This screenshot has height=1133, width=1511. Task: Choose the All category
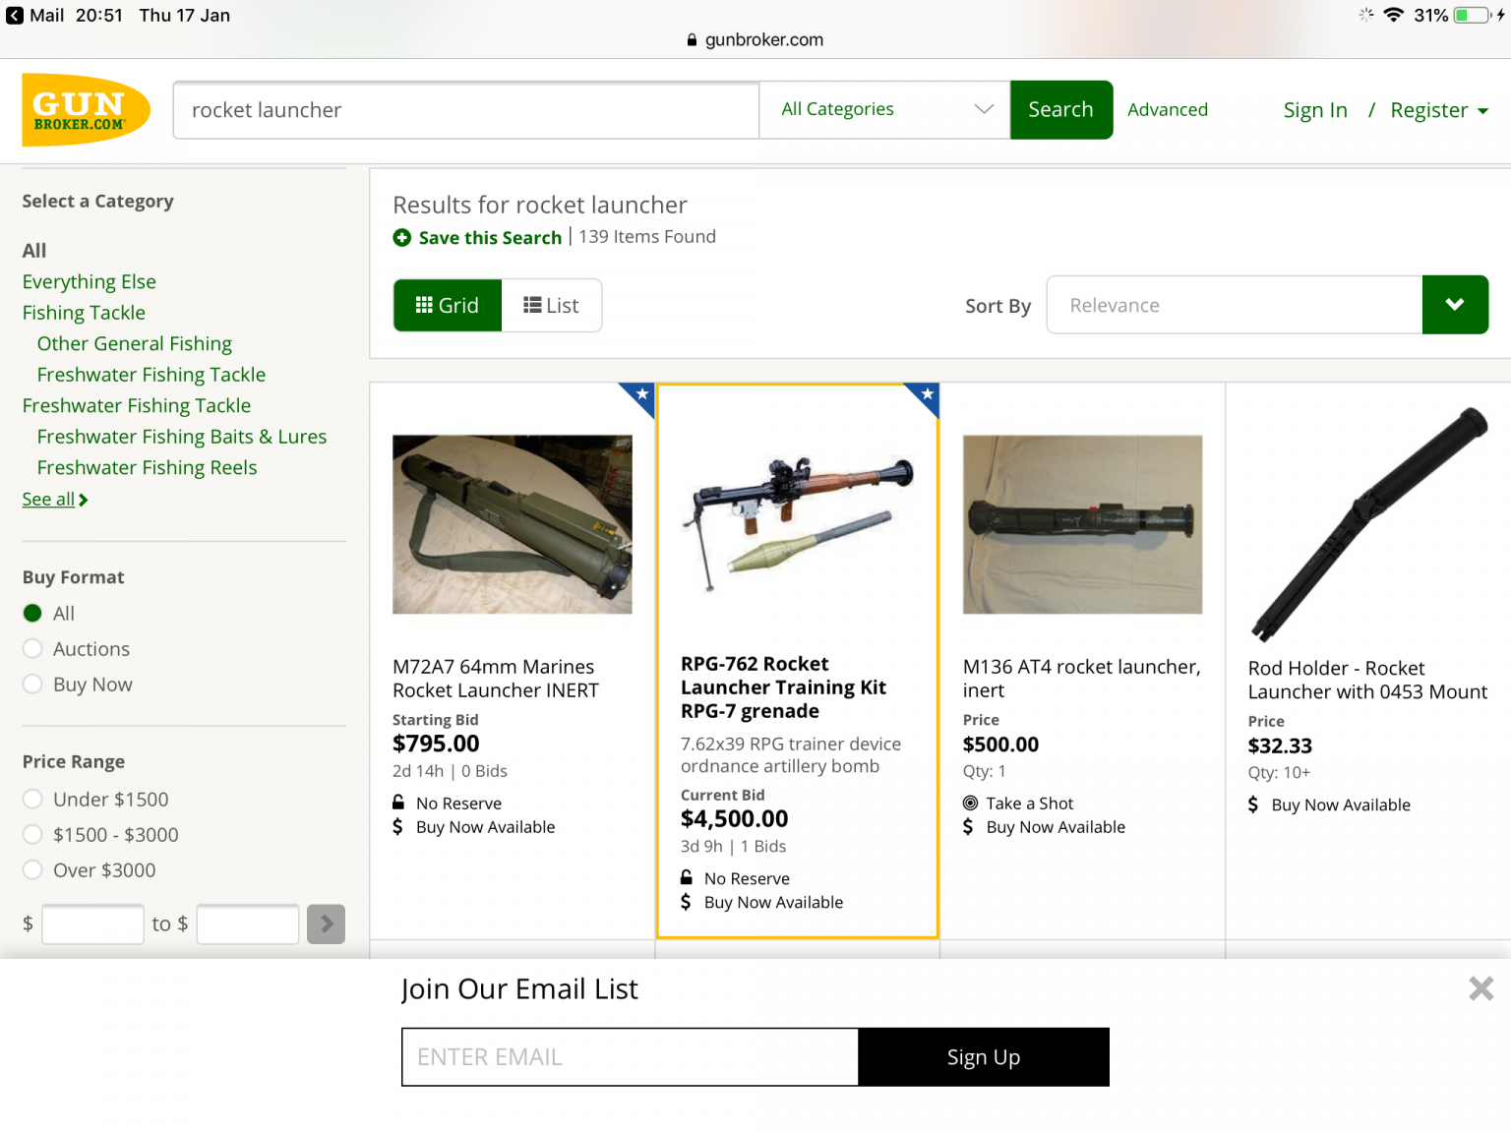click(34, 250)
